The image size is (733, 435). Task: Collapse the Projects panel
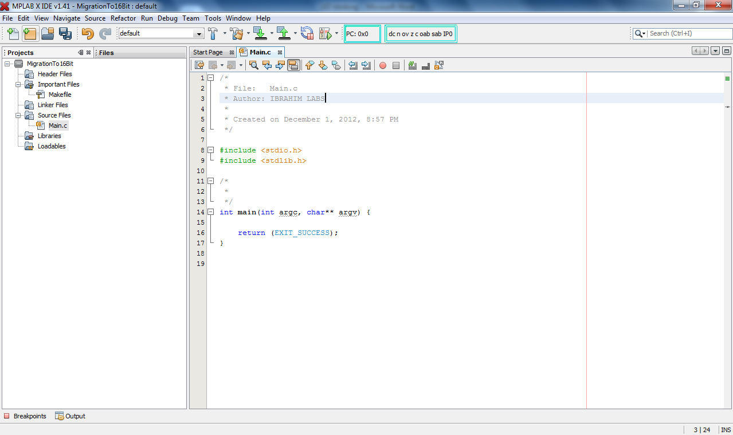(80, 52)
